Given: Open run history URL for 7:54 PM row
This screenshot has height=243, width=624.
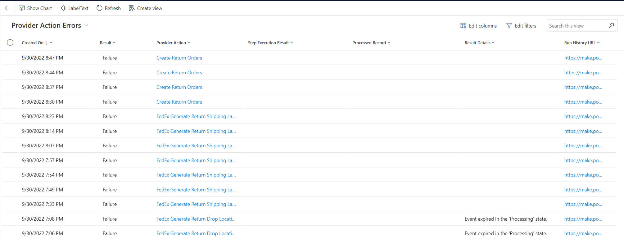Looking at the screenshot, I should click(583, 175).
